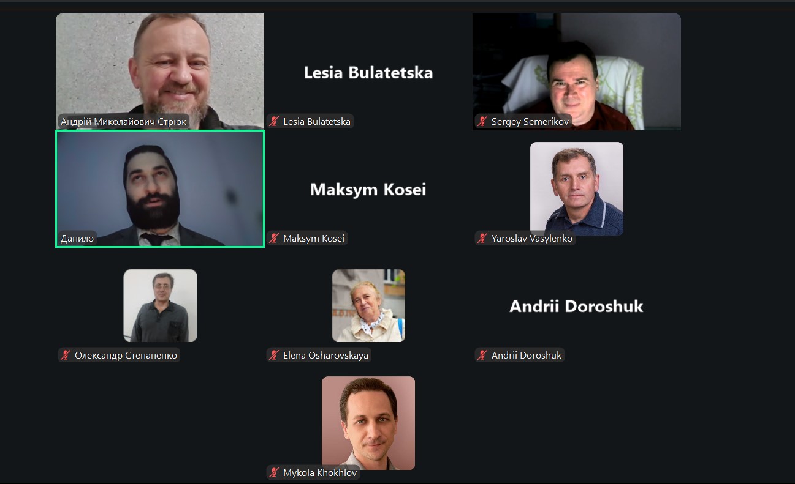
Task: Select Данило's active speaker video tile
Action: click(160, 188)
